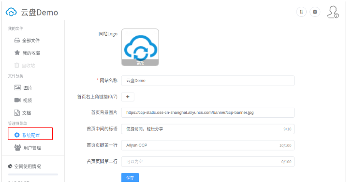The width and height of the screenshot is (354, 183).
Task: Open 我的收藏 favorites
Action: 27,53
